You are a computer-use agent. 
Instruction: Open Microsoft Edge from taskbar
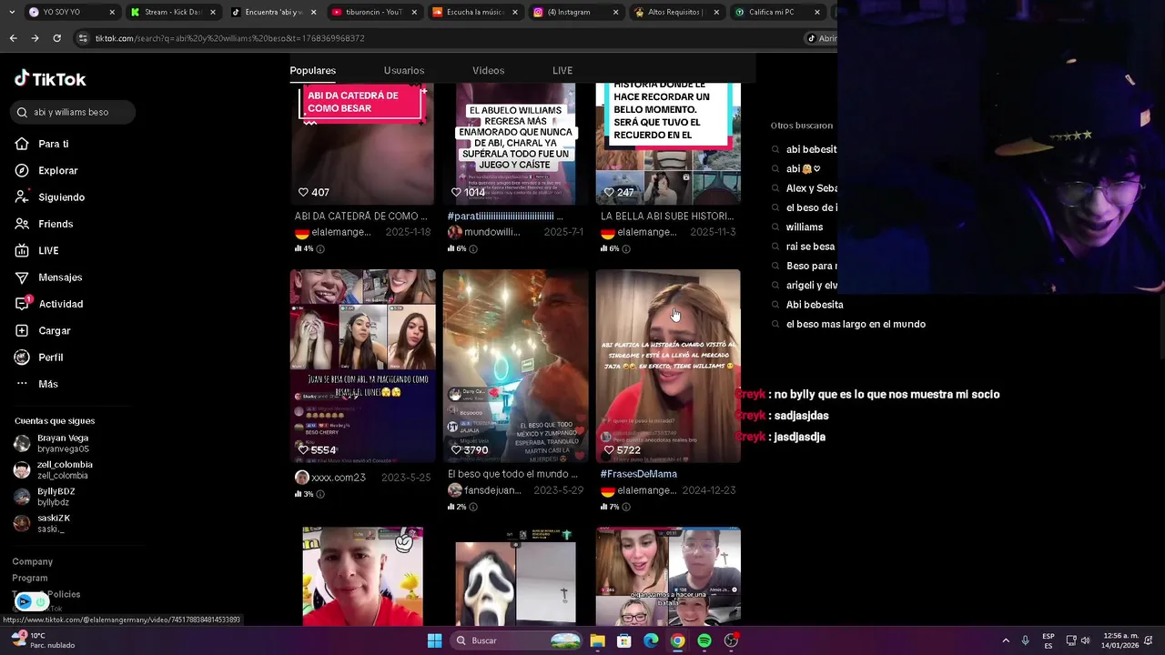[x=651, y=640]
